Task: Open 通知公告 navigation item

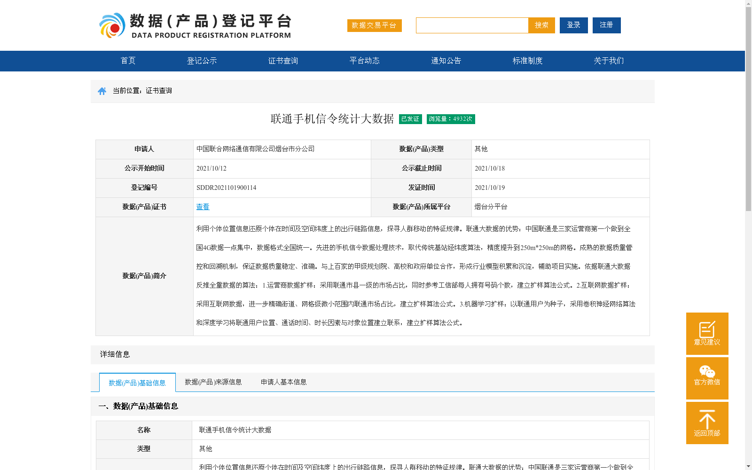Action: click(446, 61)
